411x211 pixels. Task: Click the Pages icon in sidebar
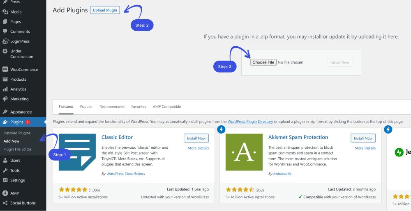pos(5,22)
